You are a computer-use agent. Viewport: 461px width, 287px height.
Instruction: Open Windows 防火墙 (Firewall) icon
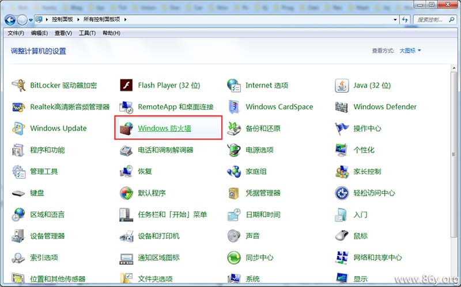pos(127,128)
